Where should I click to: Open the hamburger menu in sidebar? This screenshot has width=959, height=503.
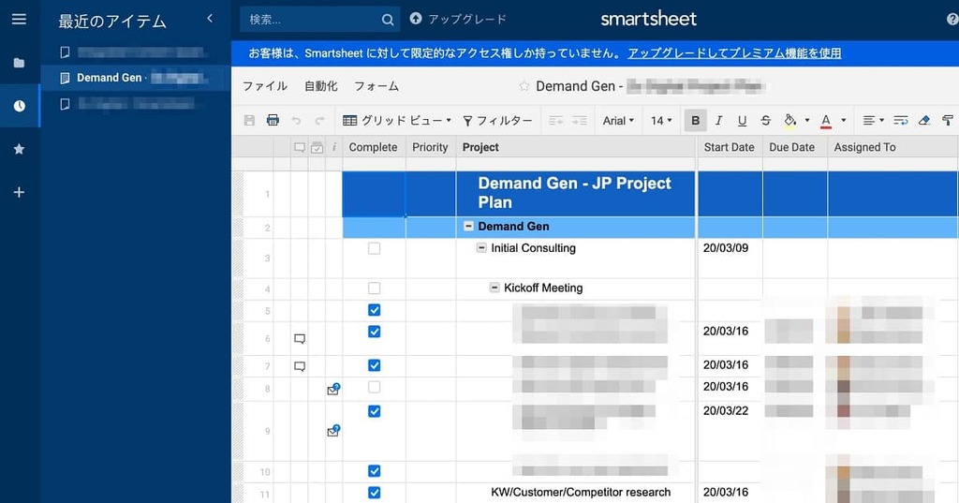[19, 19]
